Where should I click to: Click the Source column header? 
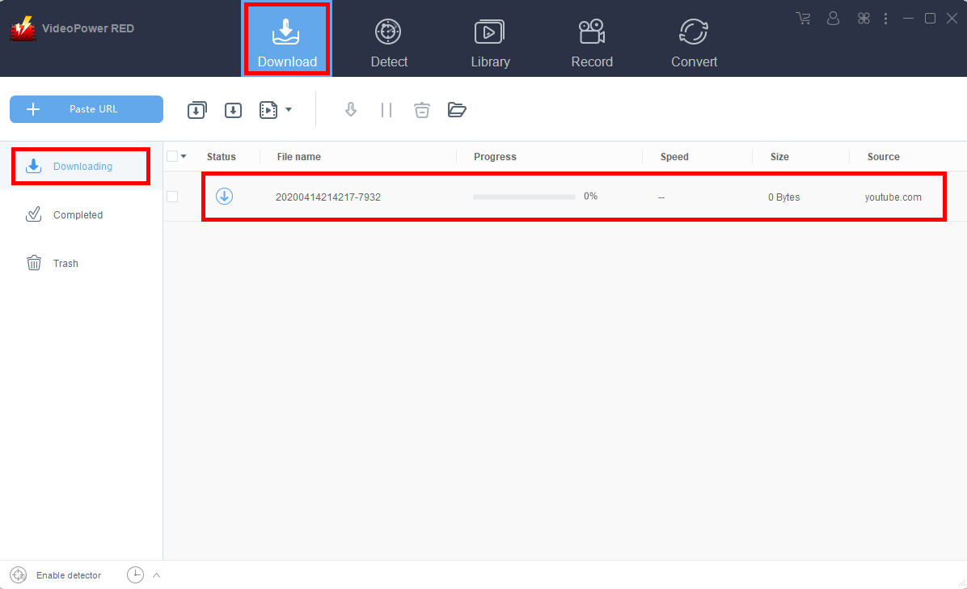click(x=884, y=157)
